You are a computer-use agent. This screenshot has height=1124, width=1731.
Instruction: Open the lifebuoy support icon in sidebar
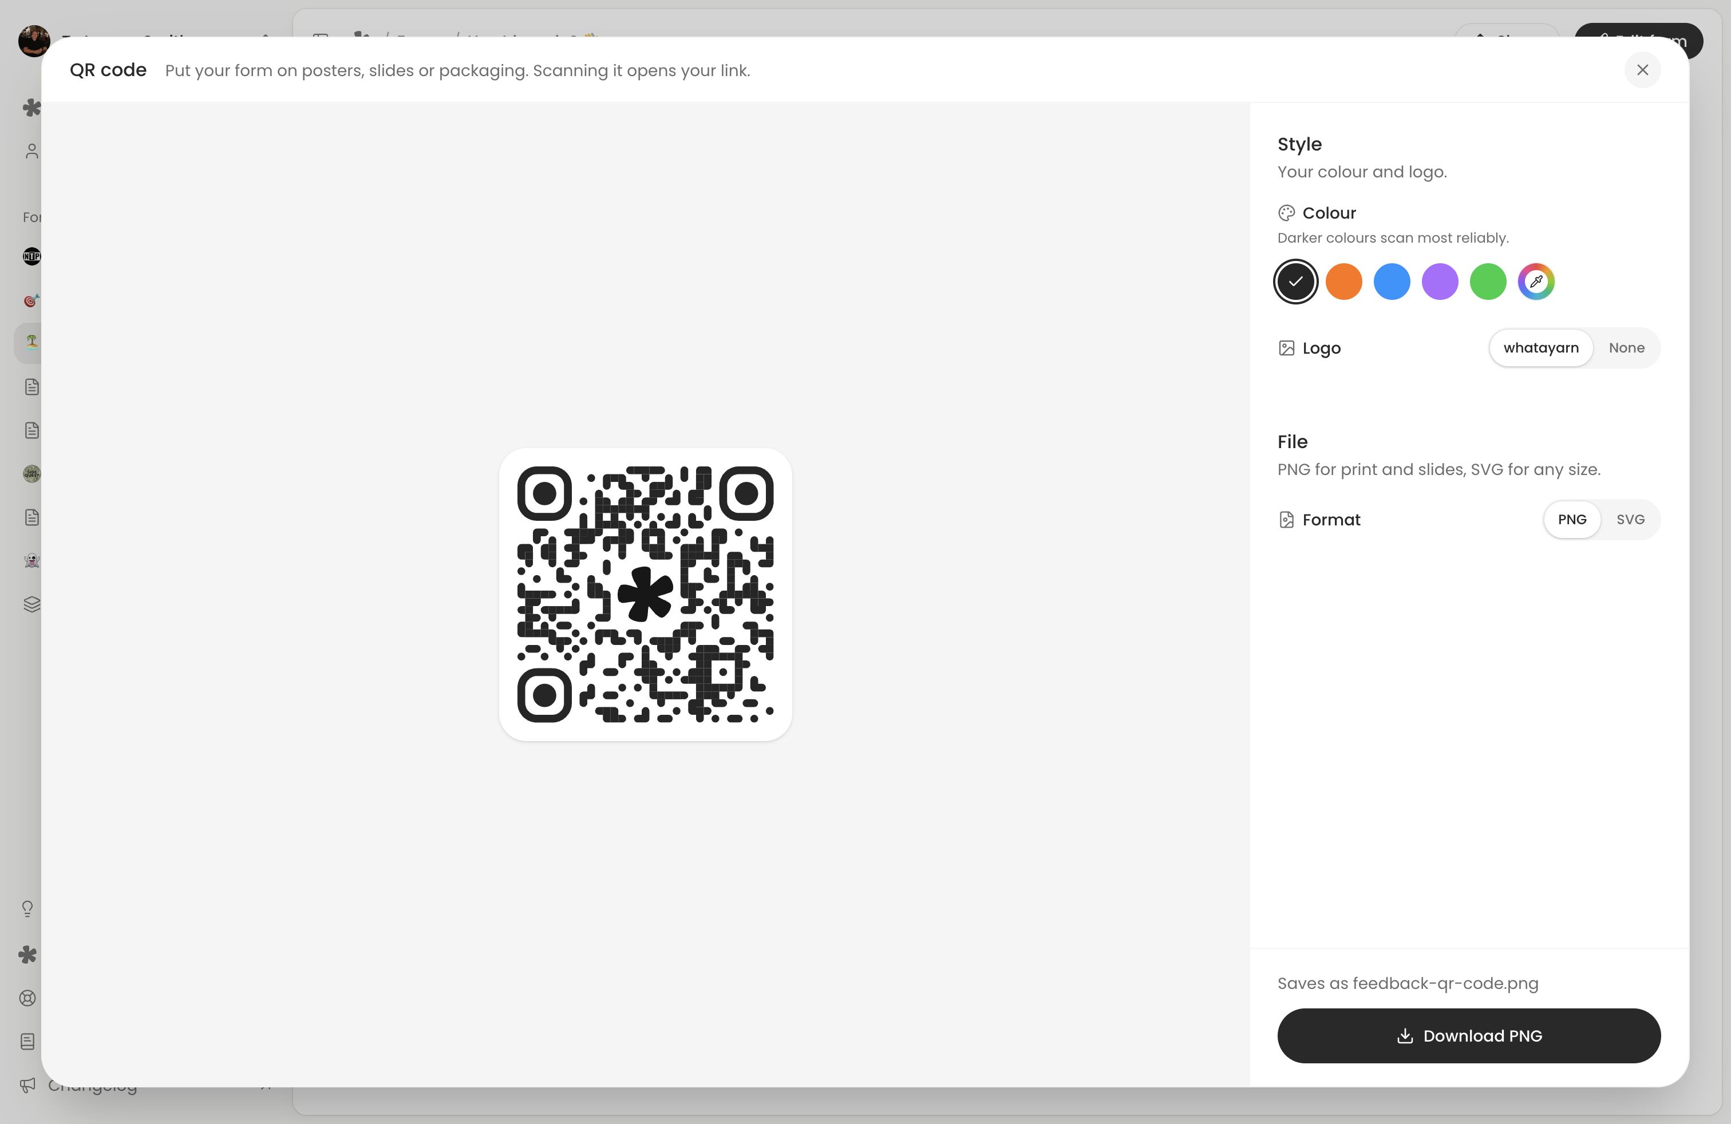[27, 998]
